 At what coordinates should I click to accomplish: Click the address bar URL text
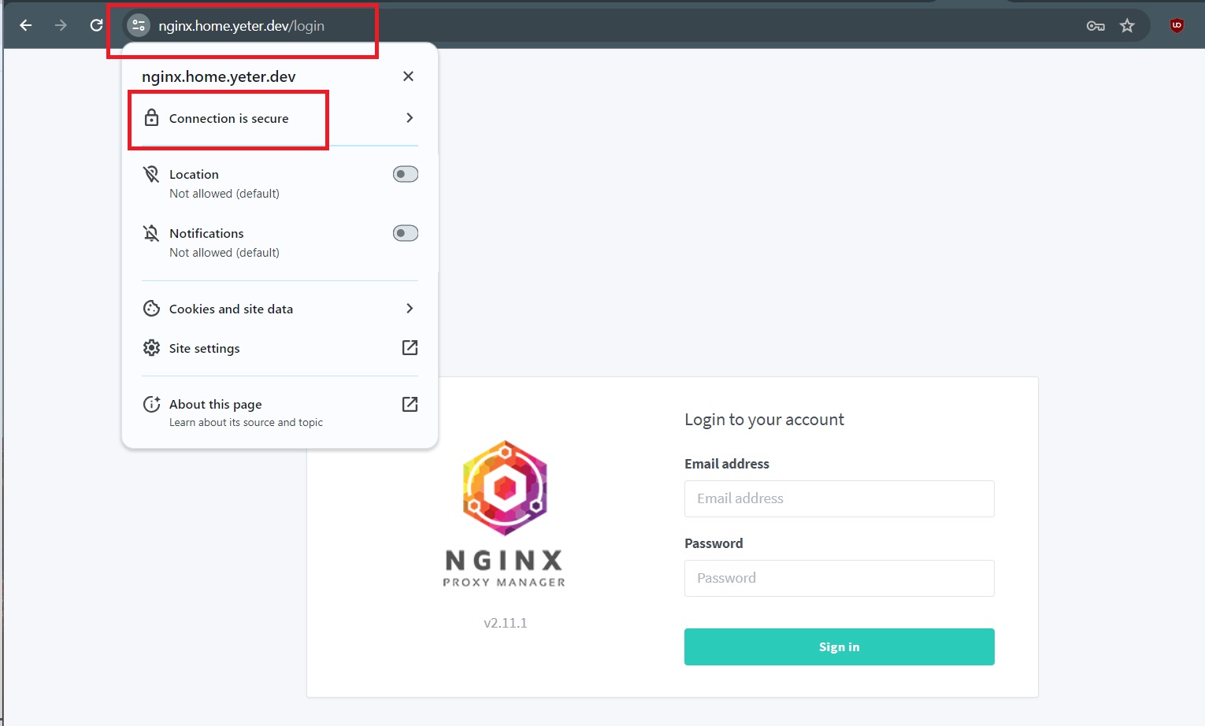pyautogui.click(x=241, y=26)
